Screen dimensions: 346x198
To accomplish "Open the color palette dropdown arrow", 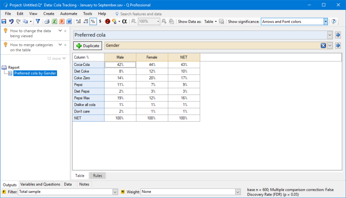I will (119, 21).
